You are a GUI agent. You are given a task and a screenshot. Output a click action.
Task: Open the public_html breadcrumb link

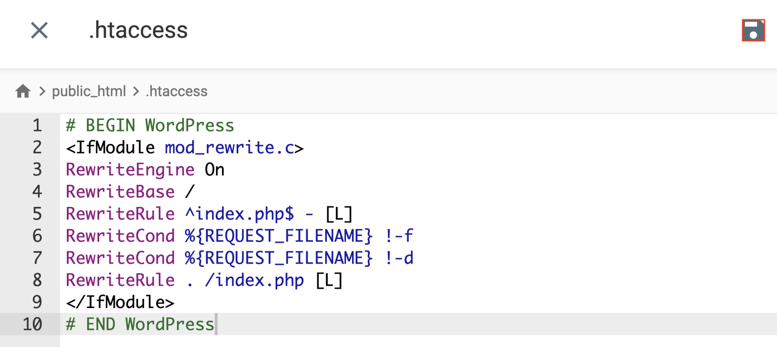pos(89,91)
